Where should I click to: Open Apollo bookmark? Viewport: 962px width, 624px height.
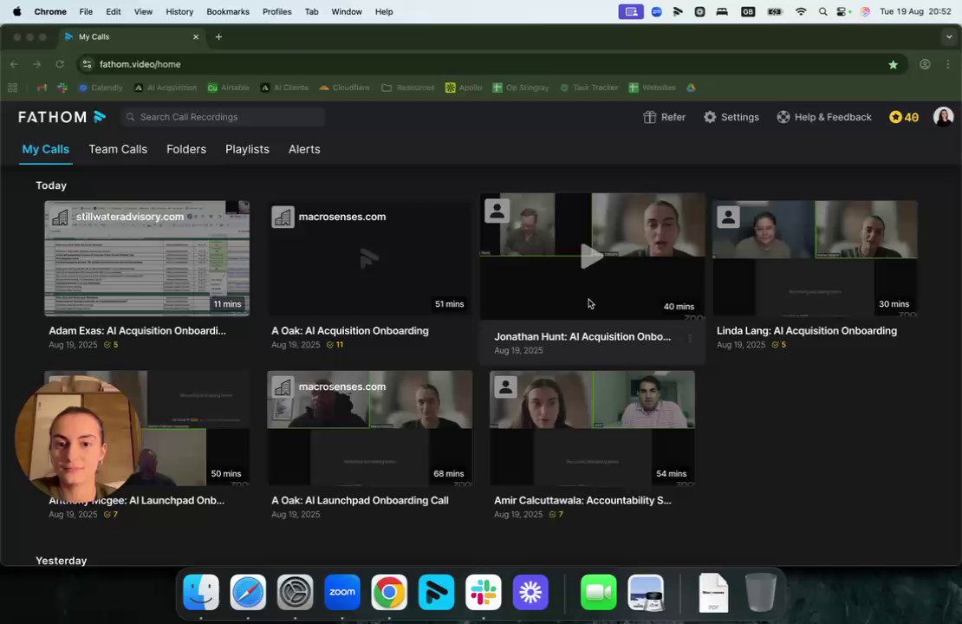coord(464,88)
